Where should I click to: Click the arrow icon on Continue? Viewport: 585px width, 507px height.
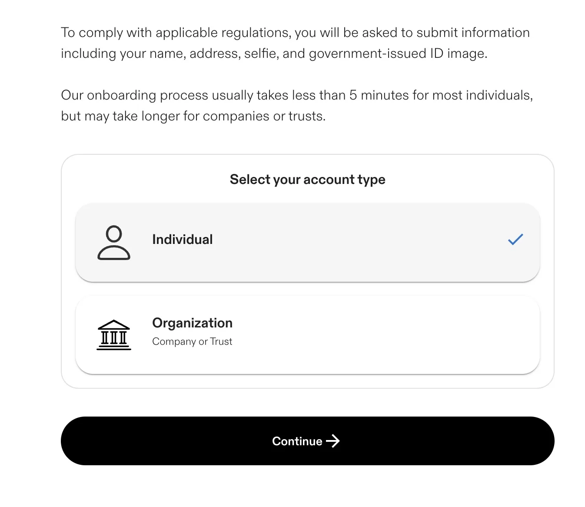click(333, 441)
